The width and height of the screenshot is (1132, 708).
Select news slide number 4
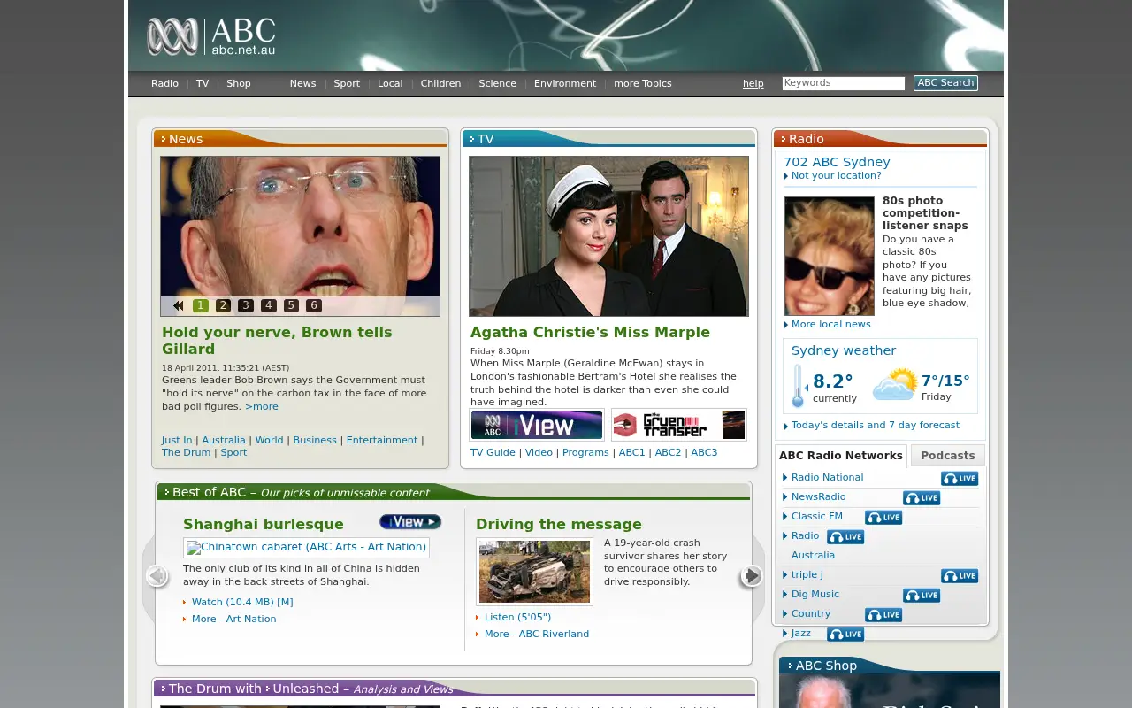click(x=269, y=305)
